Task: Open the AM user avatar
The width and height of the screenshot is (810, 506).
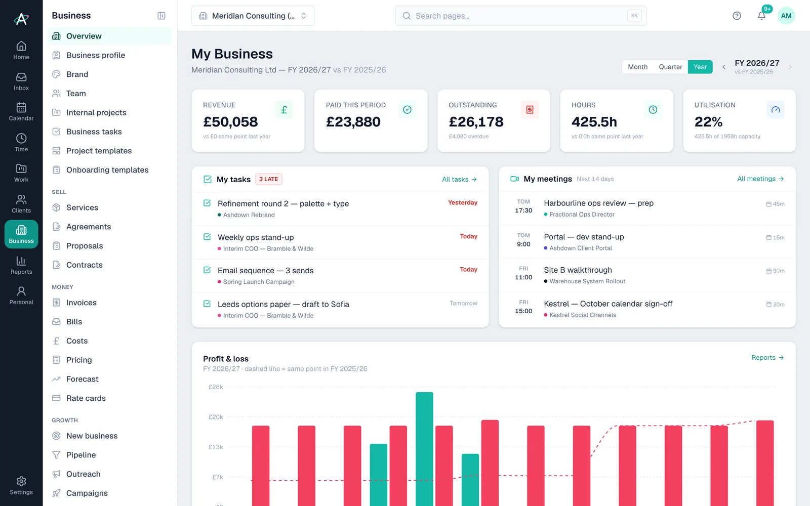Action: [786, 16]
